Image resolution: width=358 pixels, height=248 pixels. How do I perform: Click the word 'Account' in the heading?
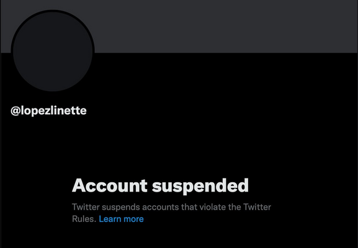coord(110,185)
